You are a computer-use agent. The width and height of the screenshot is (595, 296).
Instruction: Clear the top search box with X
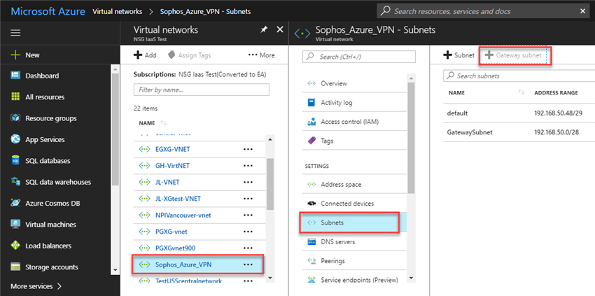tap(582, 11)
